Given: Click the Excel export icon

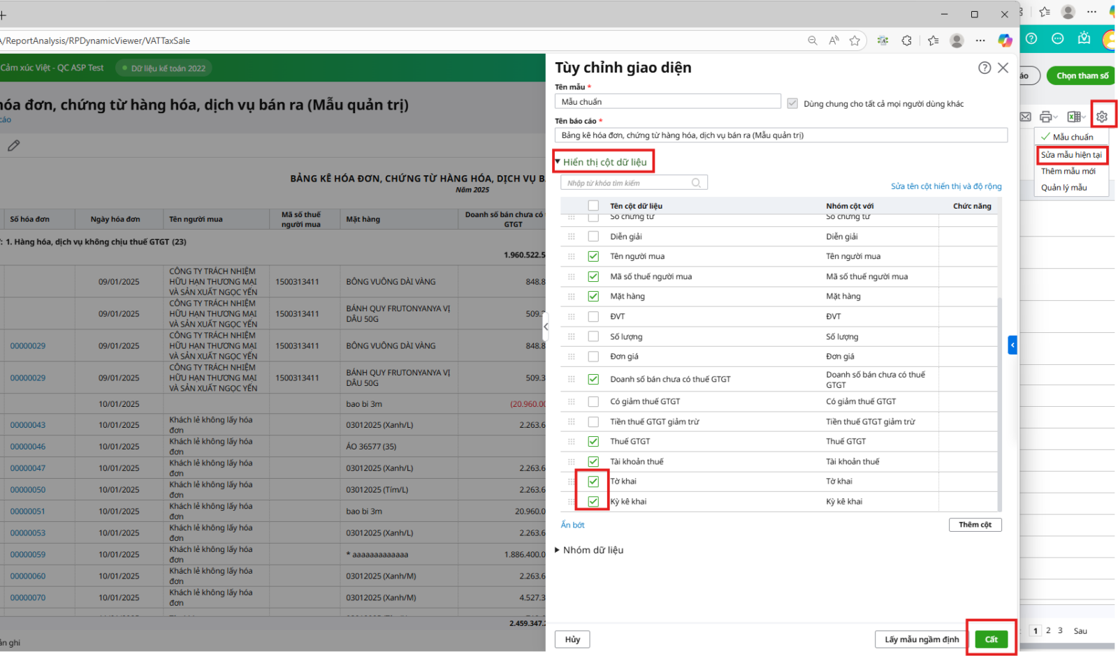Looking at the screenshot, I should pos(1074,117).
